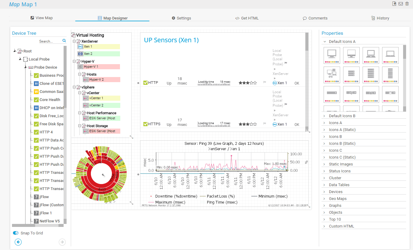Click the Device Tree search field
This screenshot has height=250, width=413.
50,41
